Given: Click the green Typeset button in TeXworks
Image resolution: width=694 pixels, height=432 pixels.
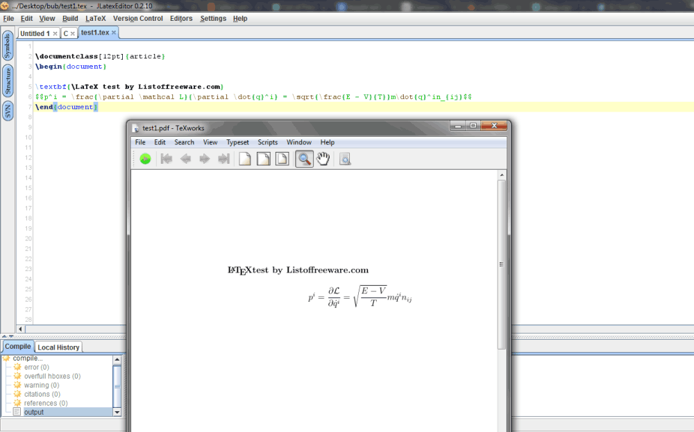Looking at the screenshot, I should click(145, 159).
